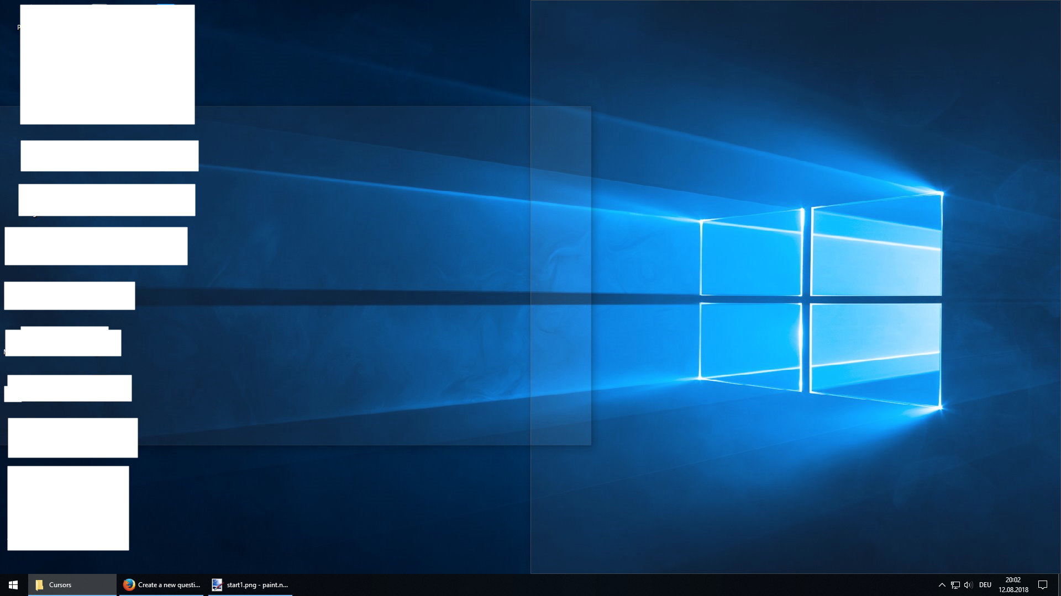Viewport: 1061px width, 596px height.
Task: Open the clock showing 20:02 12.08.2018
Action: (1013, 585)
